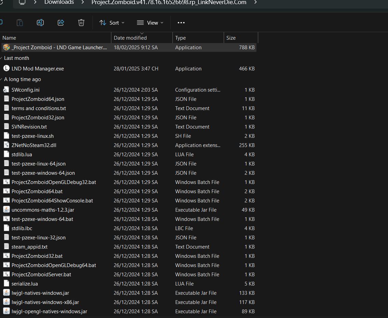The height and width of the screenshot is (318, 388).
Task: Click the Delete trash can icon
Action: 81,23
